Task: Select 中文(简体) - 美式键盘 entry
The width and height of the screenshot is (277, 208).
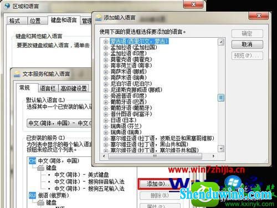Action: coord(81,175)
